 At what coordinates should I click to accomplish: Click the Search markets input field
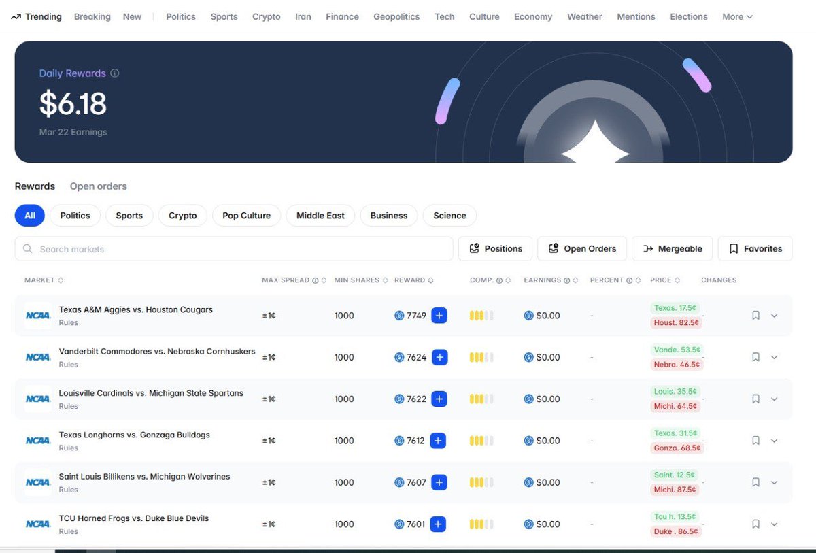click(x=234, y=249)
